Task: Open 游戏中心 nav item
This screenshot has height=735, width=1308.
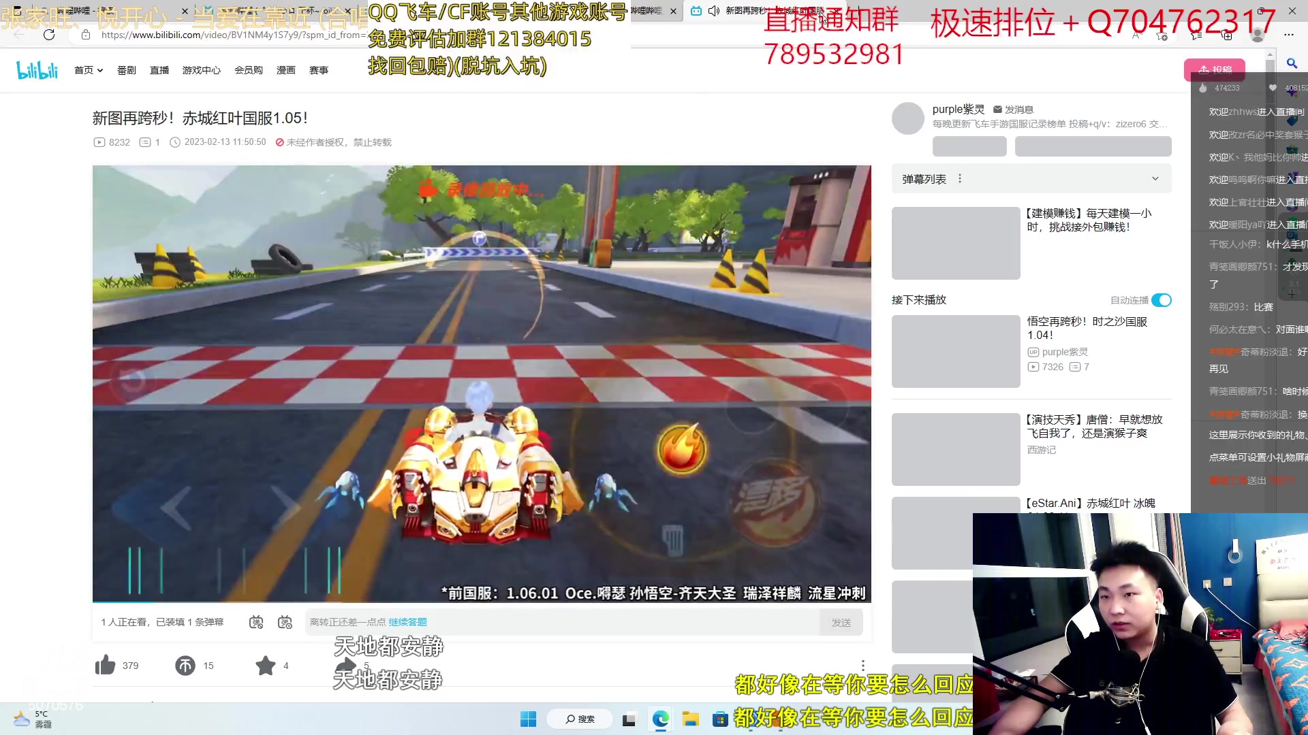Action: point(202,70)
